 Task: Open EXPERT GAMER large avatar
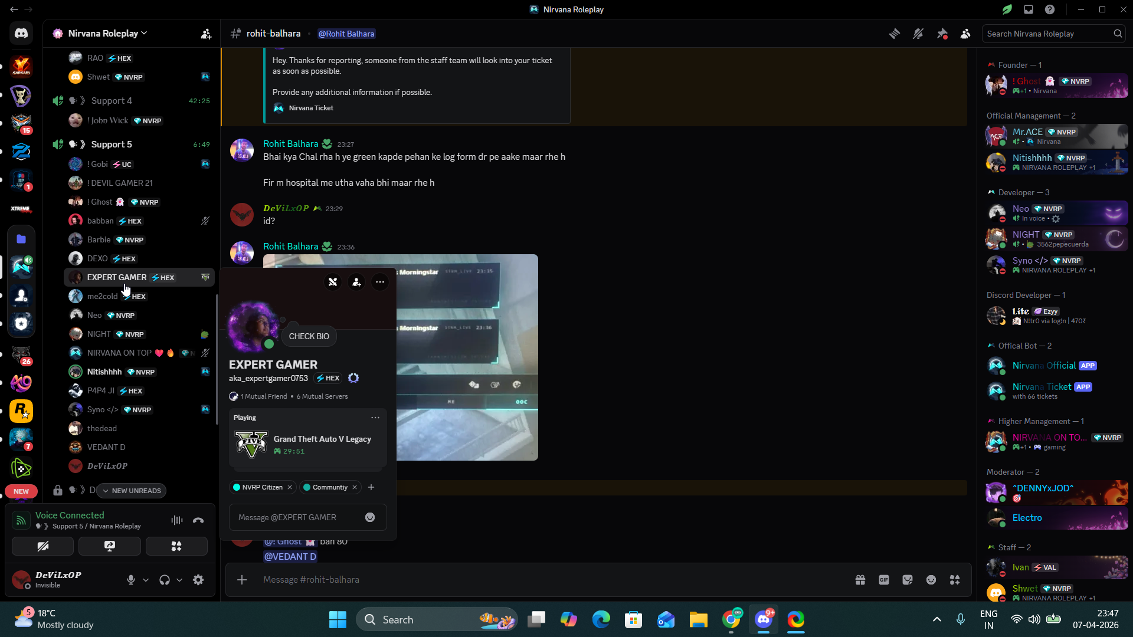(x=254, y=326)
